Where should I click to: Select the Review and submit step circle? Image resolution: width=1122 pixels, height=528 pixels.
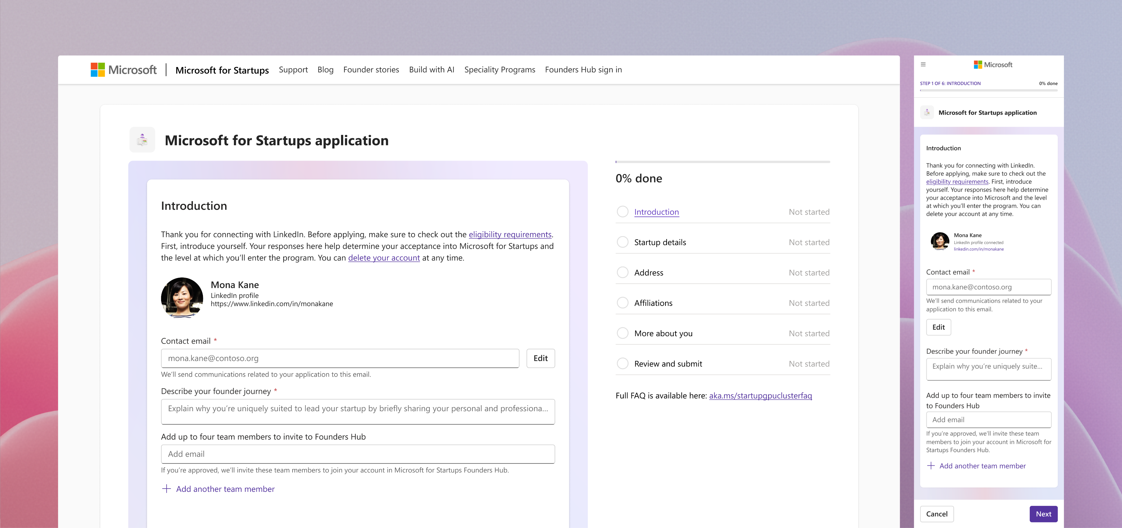(623, 364)
